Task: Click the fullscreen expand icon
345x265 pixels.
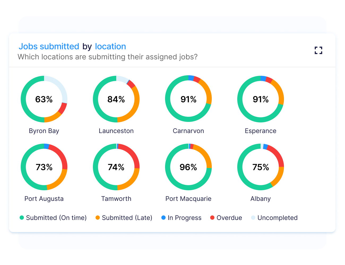Action: pos(318,50)
